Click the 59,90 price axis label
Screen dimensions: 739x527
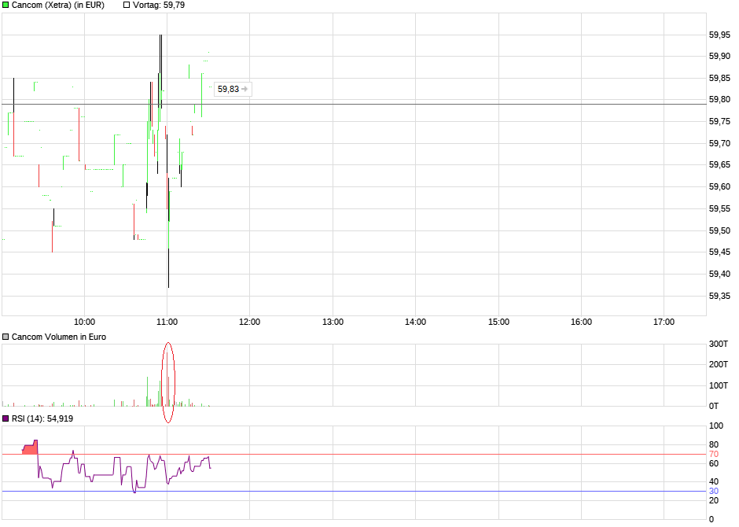(x=719, y=57)
